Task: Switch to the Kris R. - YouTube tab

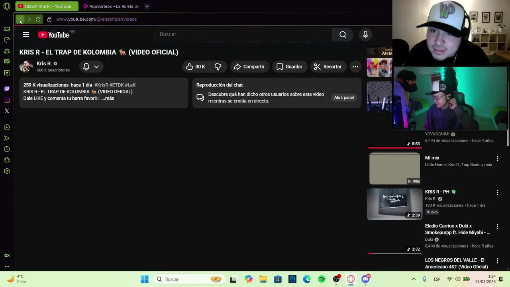Action: pos(47,6)
